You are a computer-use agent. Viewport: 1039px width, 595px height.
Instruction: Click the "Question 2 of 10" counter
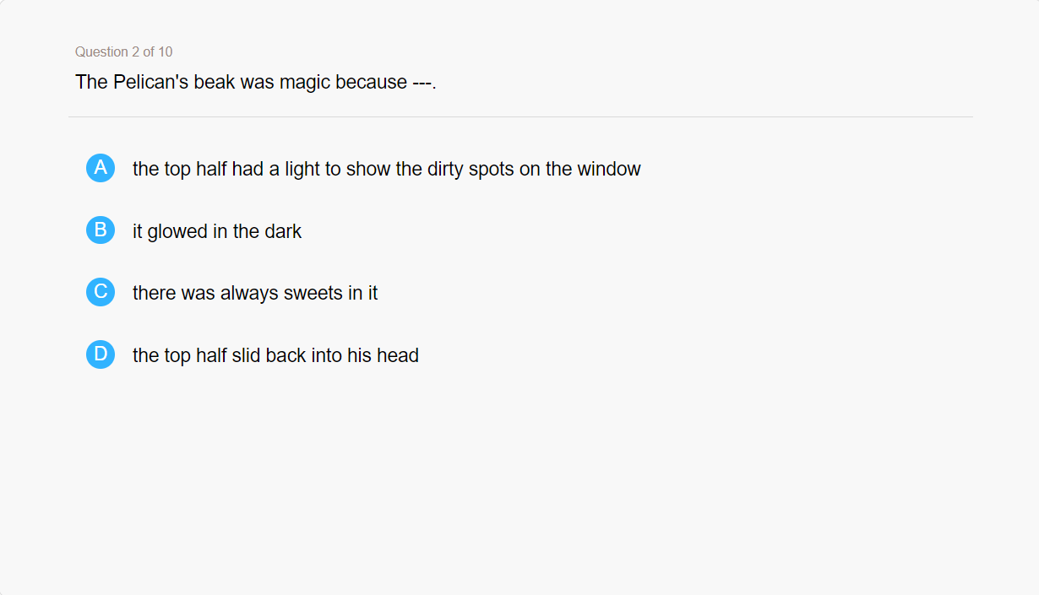point(123,52)
